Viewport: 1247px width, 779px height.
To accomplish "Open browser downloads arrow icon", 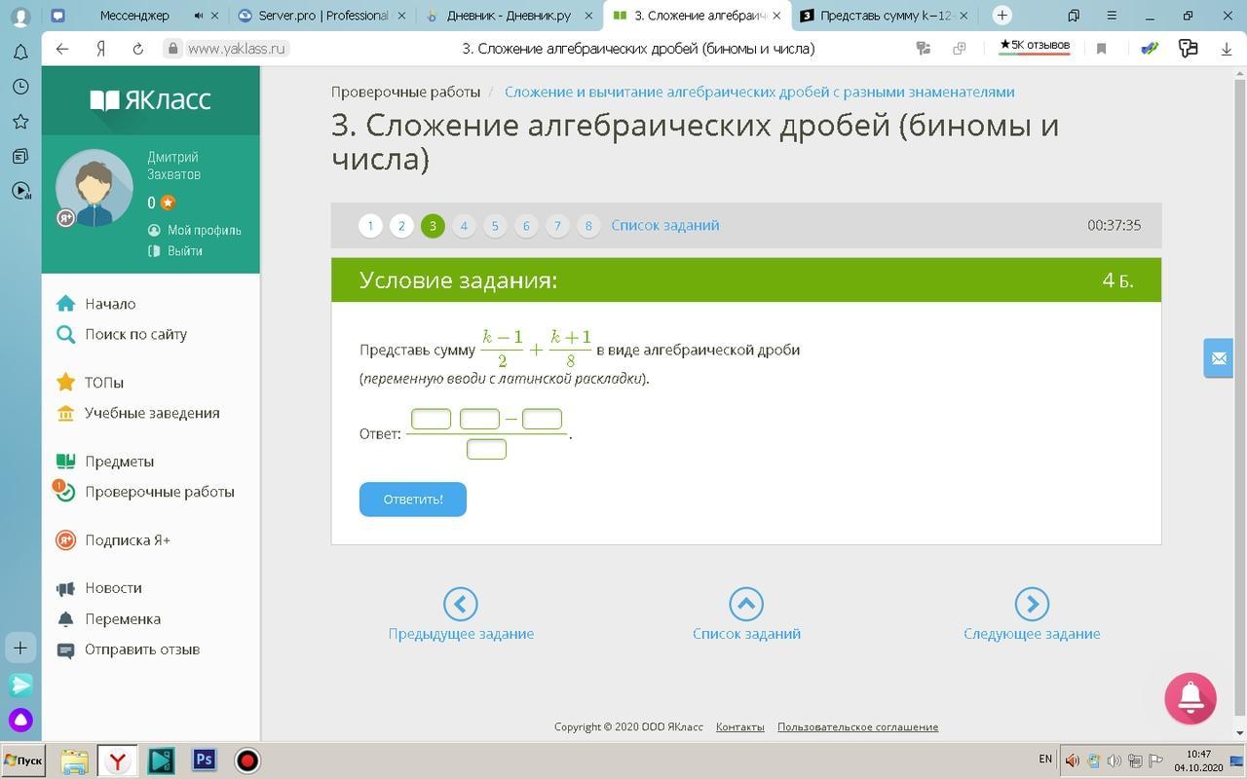I will coord(1226,49).
